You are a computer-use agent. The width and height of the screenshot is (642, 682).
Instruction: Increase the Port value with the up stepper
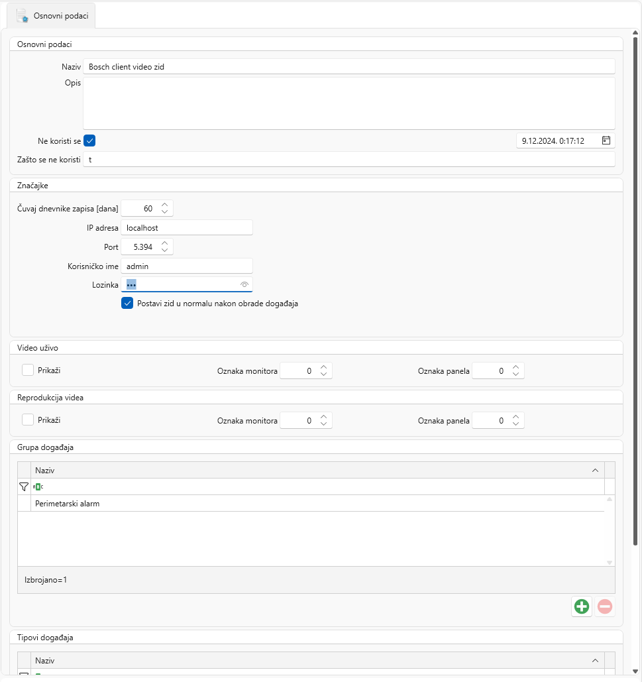164,243
